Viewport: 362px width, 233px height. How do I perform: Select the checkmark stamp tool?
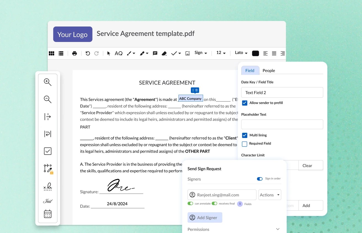[x=174, y=53]
